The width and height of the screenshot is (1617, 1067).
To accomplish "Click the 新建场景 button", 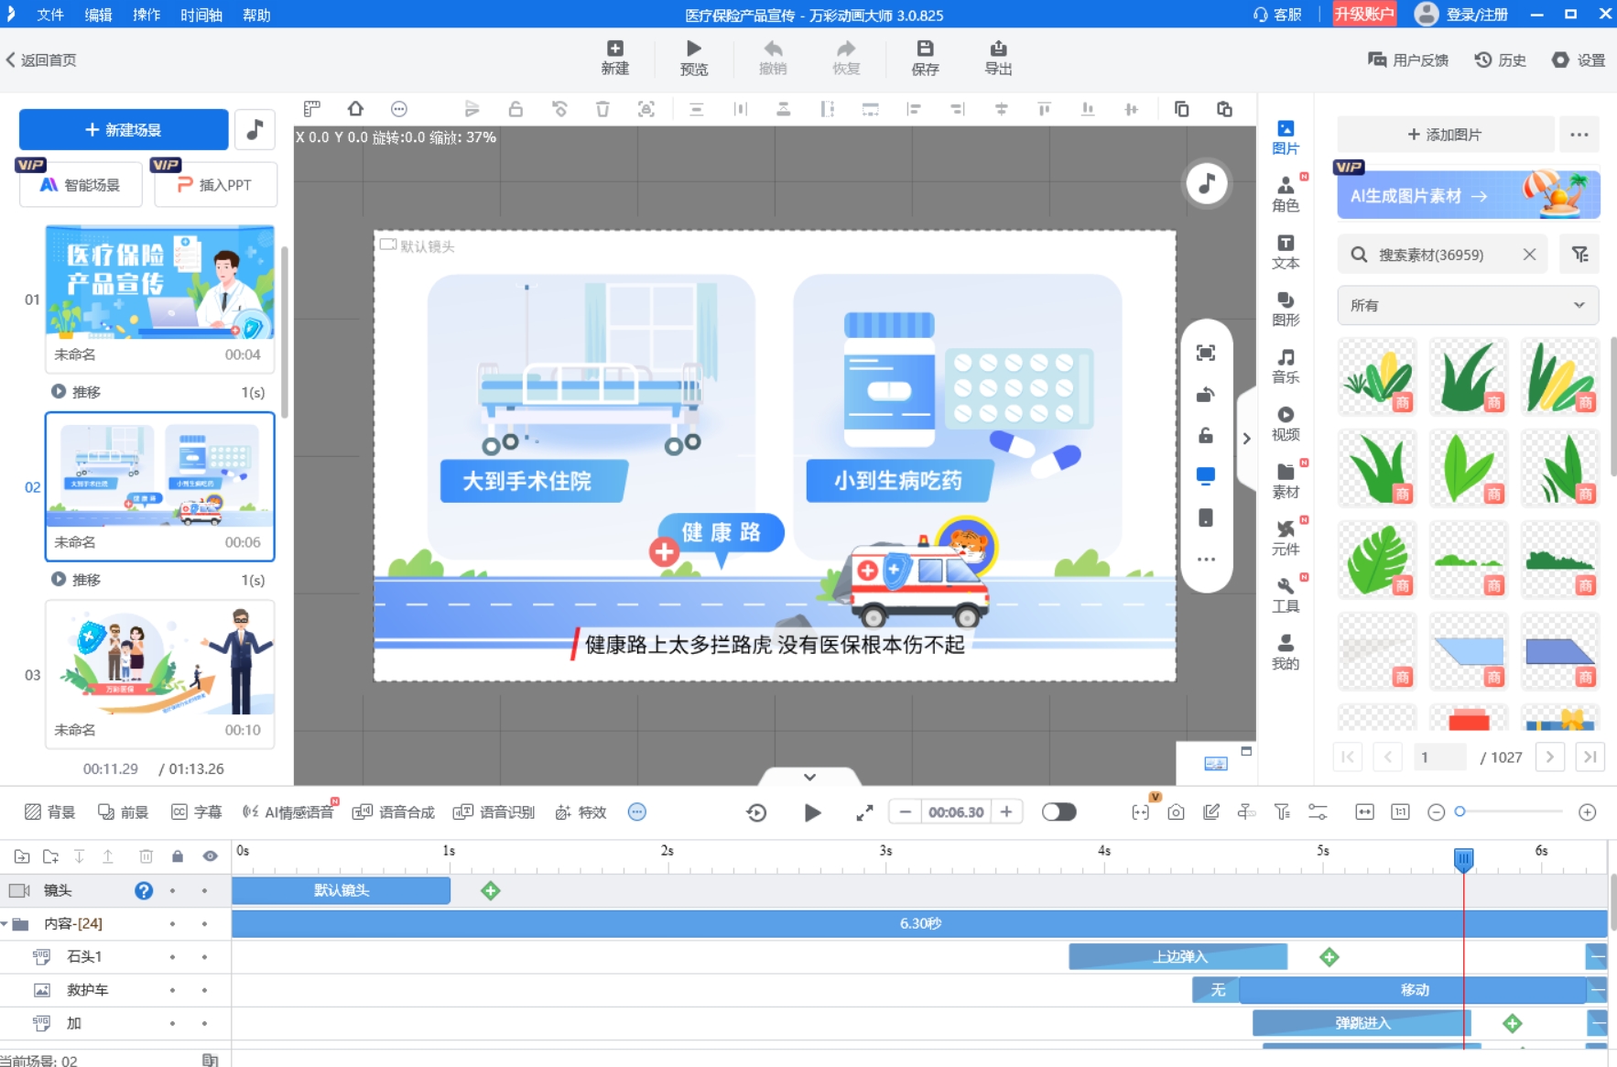I will [124, 129].
